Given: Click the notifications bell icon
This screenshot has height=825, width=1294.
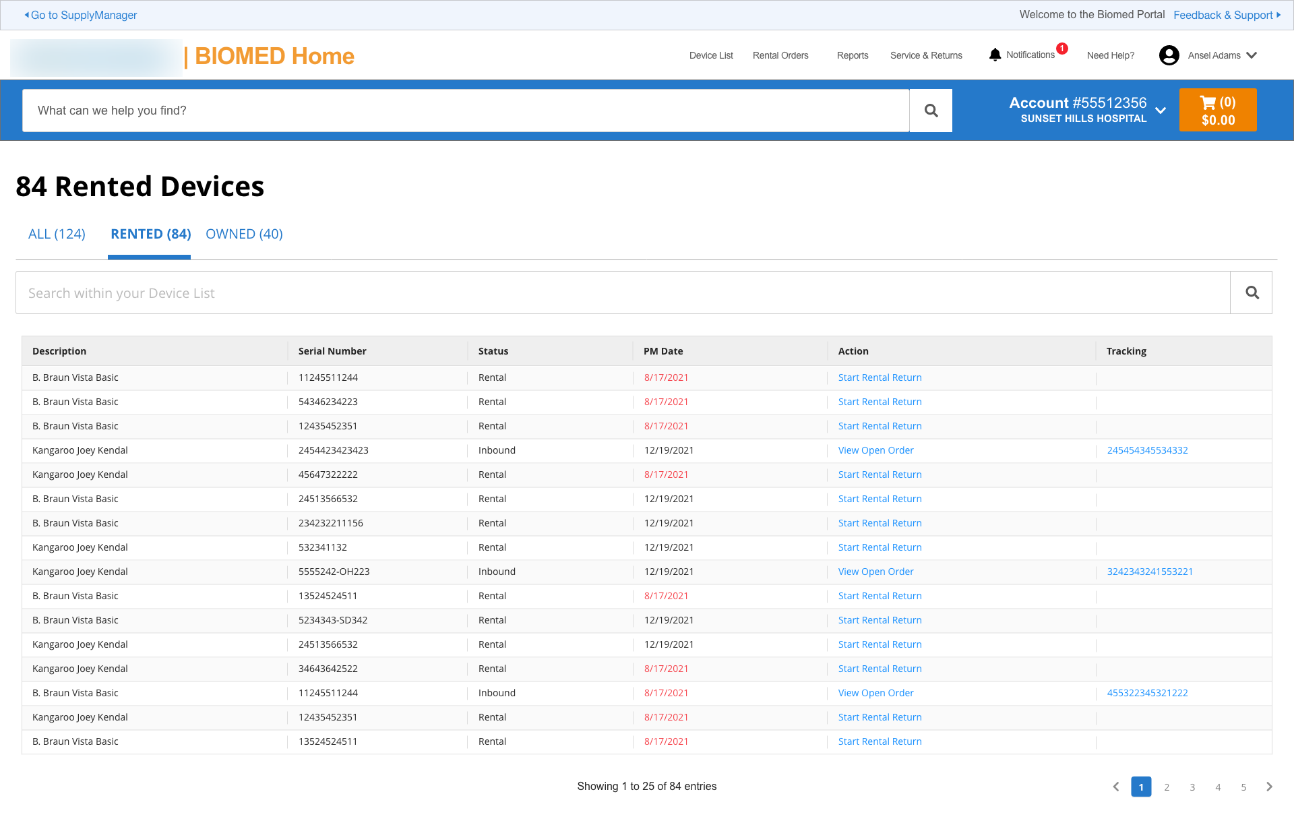Looking at the screenshot, I should coord(995,55).
